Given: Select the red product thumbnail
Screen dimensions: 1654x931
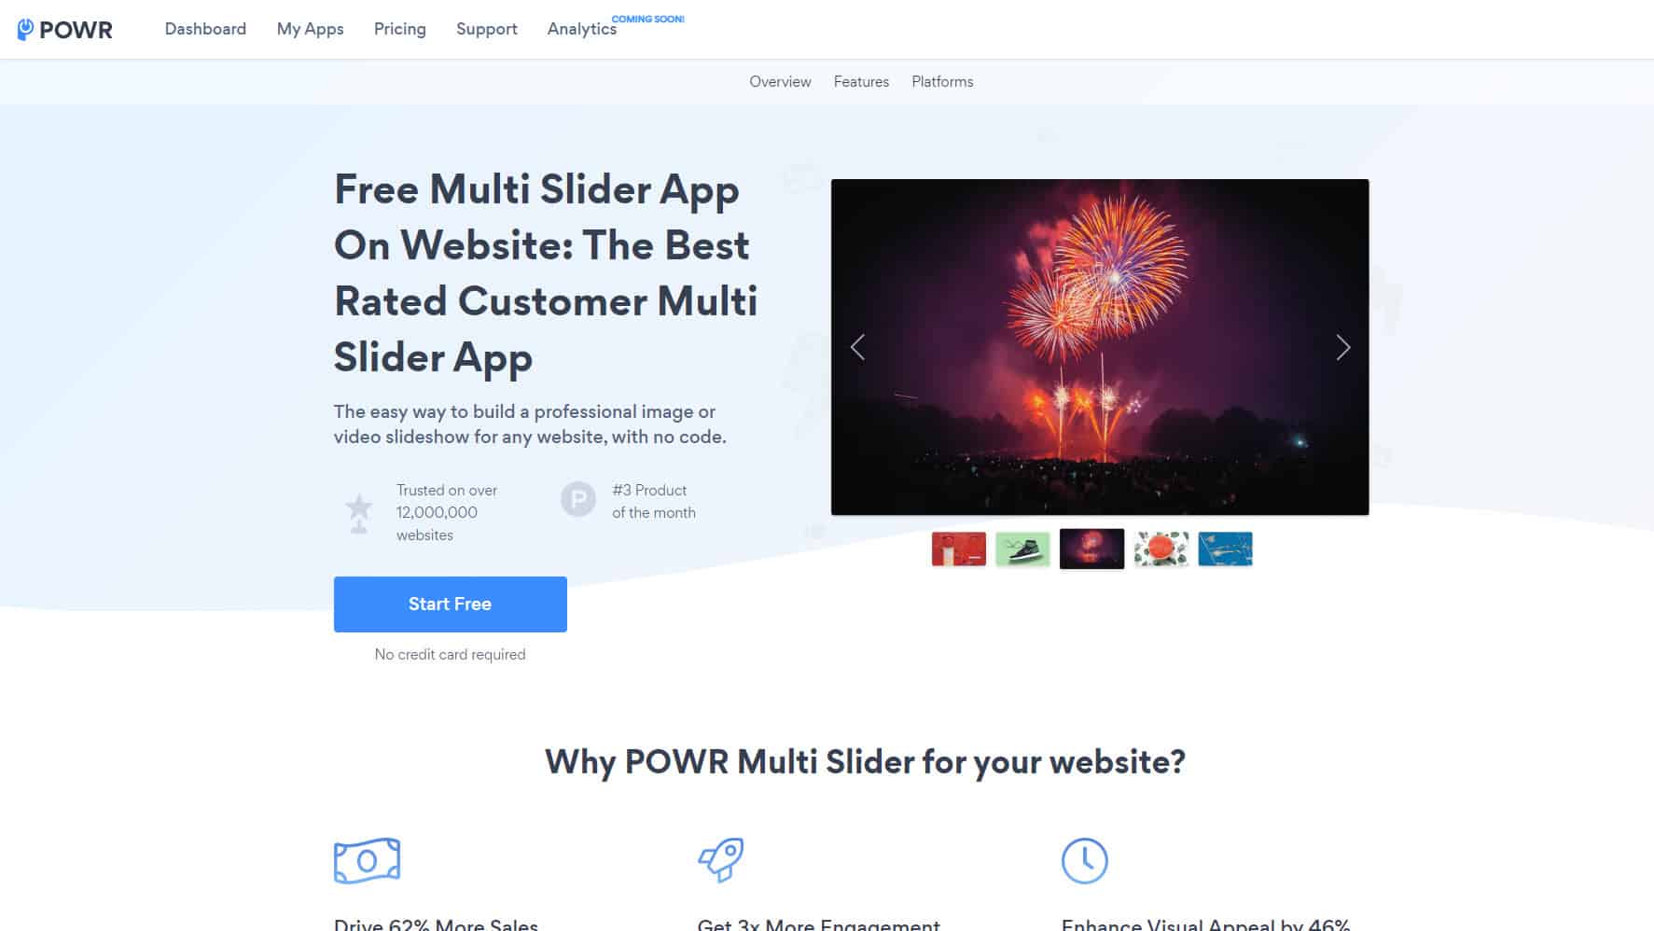Looking at the screenshot, I should click(x=959, y=549).
